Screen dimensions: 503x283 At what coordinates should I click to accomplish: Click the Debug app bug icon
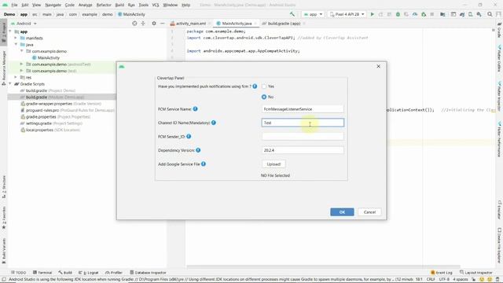(398, 14)
